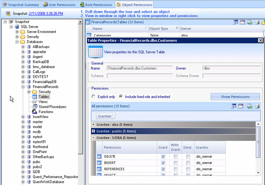Expand the top-level Security folder
The image size is (265, 185).
pyautogui.click(x=17, y=37)
